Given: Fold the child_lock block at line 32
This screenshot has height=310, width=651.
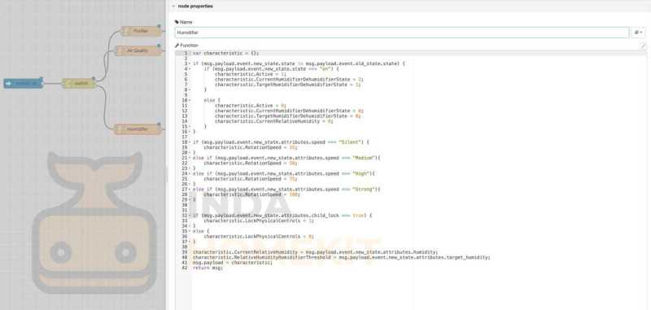Looking at the screenshot, I should (x=190, y=216).
